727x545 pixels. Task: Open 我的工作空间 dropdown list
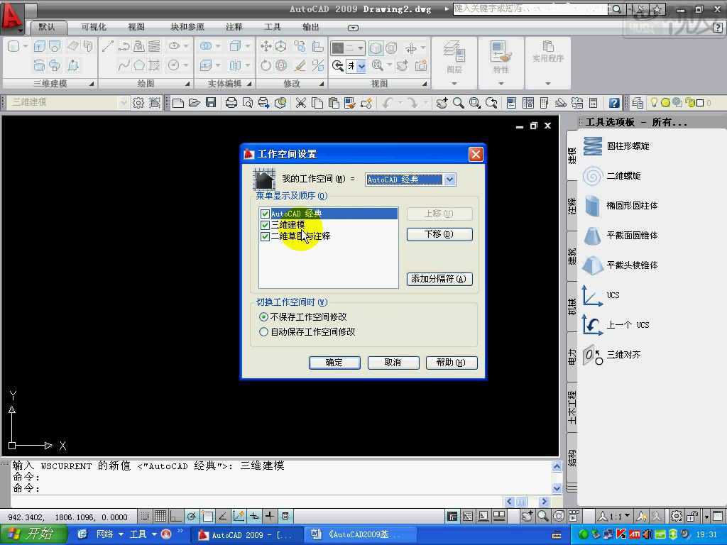pos(449,180)
